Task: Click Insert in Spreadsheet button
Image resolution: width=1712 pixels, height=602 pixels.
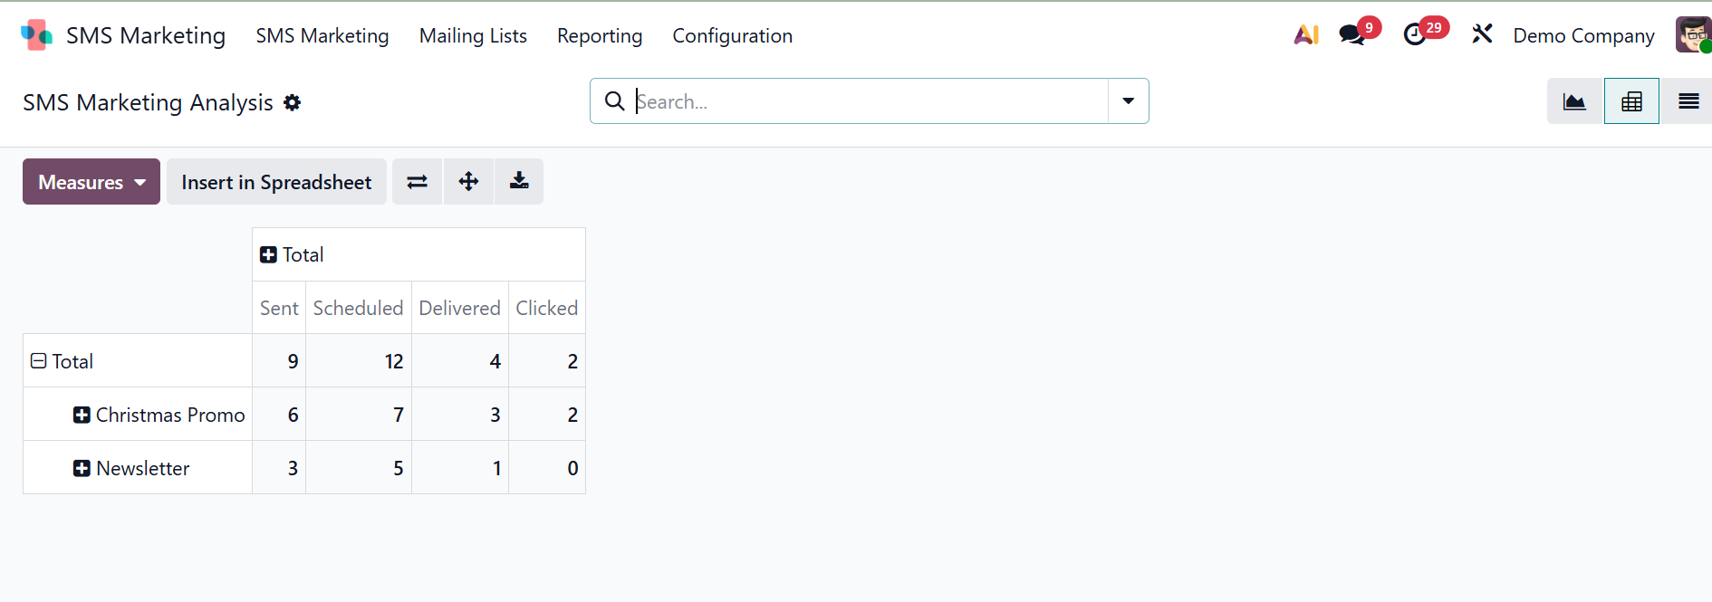Action: pyautogui.click(x=276, y=182)
